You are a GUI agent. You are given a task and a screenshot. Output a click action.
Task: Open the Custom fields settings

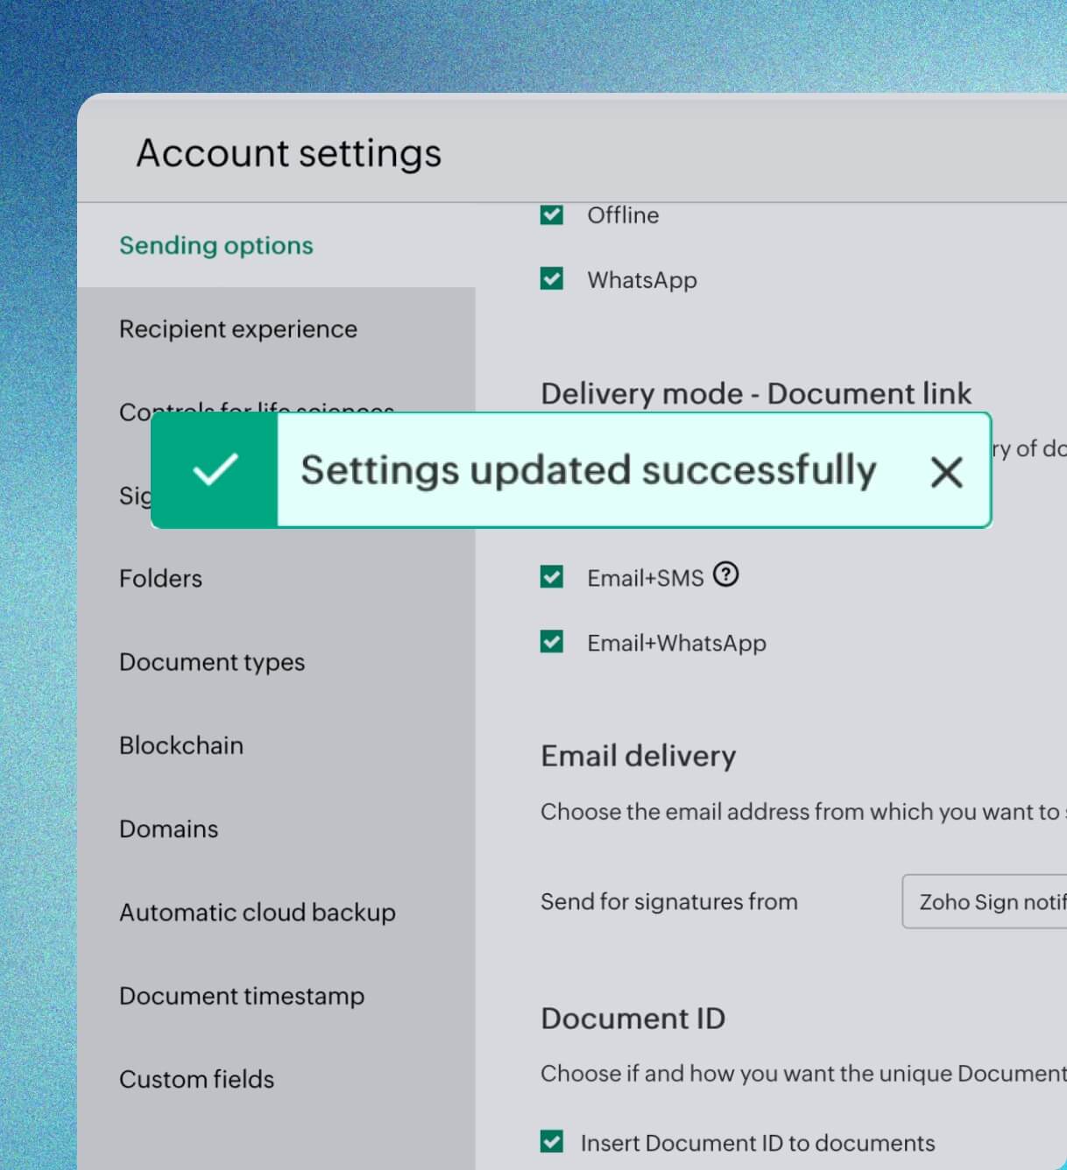[196, 1079]
